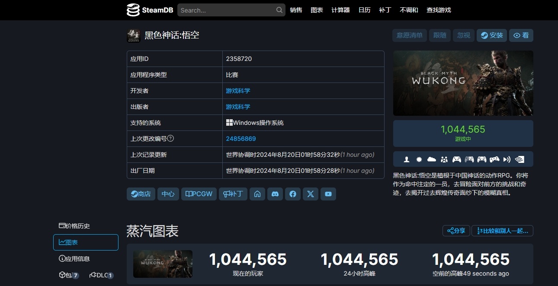Click the Xbox controller support icon
Screen dimensions: 558x286
tap(457, 159)
